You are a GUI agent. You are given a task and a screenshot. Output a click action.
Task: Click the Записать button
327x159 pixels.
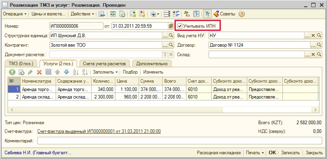(x=291, y=152)
